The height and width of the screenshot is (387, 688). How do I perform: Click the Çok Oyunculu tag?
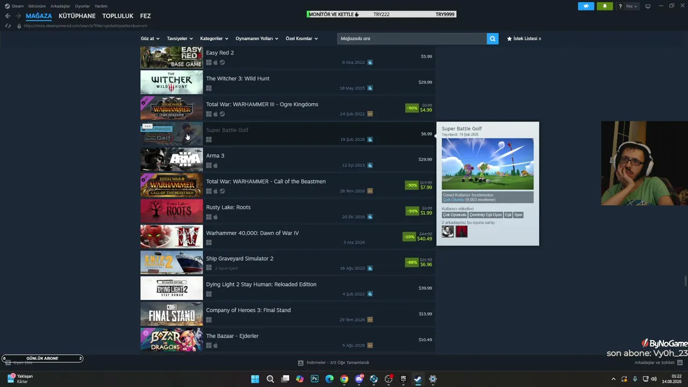click(x=455, y=215)
